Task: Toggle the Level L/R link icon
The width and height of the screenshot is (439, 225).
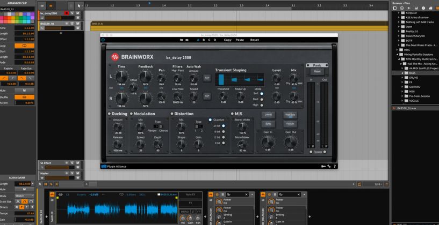Action: 277,88
